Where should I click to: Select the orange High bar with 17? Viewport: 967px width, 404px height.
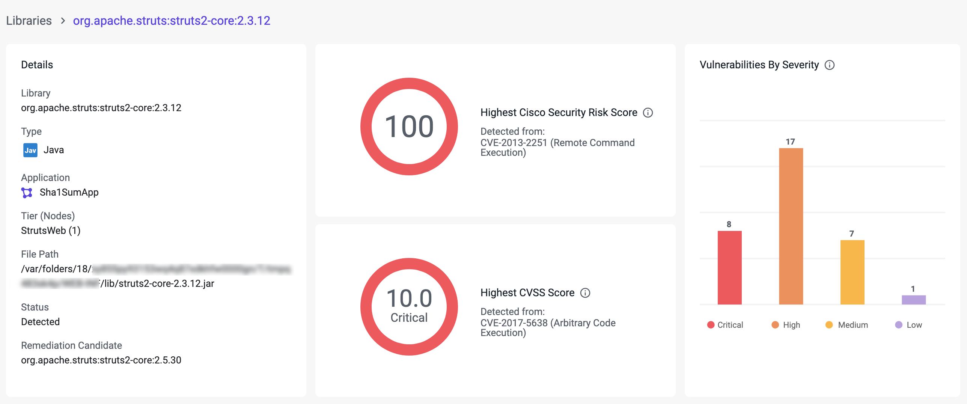point(791,226)
